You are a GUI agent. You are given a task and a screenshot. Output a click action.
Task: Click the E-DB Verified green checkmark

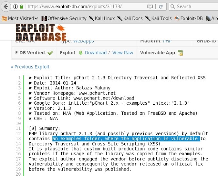(50, 53)
